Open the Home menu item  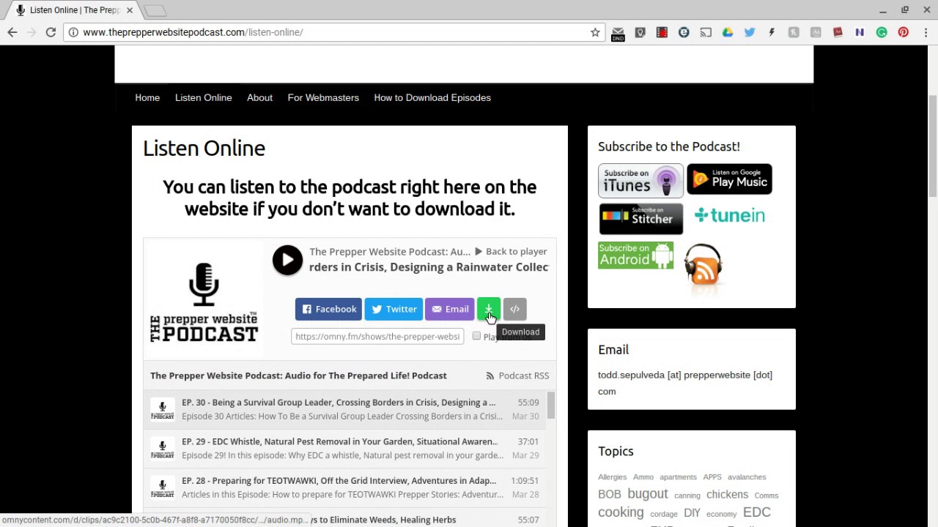[147, 97]
